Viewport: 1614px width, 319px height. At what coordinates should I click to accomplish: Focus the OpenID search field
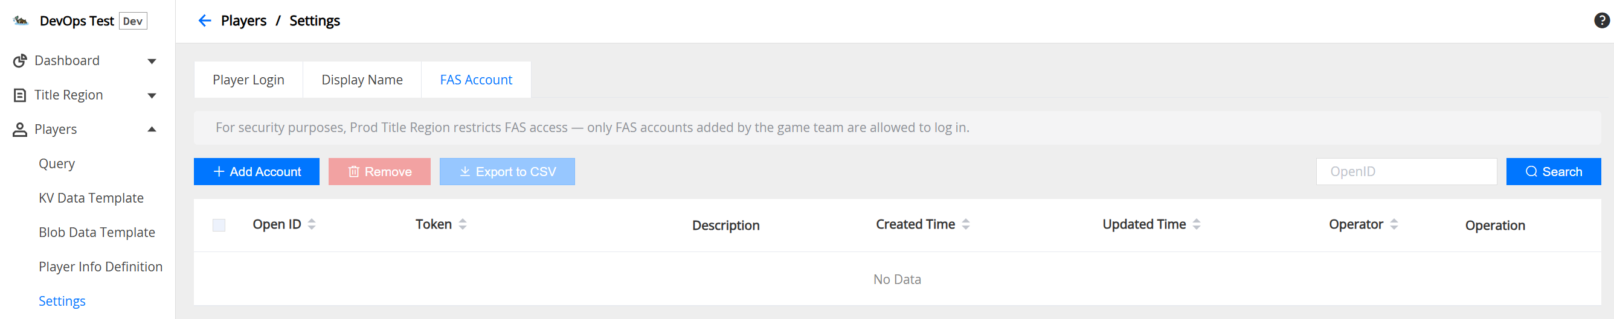point(1406,172)
